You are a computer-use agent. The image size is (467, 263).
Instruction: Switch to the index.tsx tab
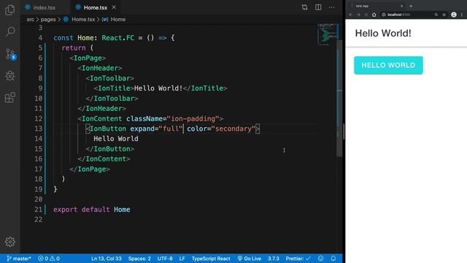click(x=44, y=7)
